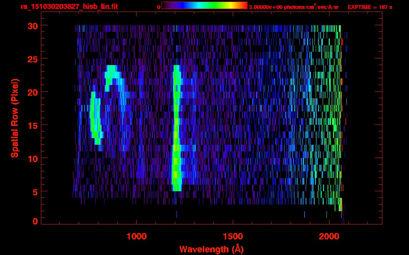The image size is (409, 255).
Task: Click the x-axis tick label 1500
Action: tap(233, 236)
